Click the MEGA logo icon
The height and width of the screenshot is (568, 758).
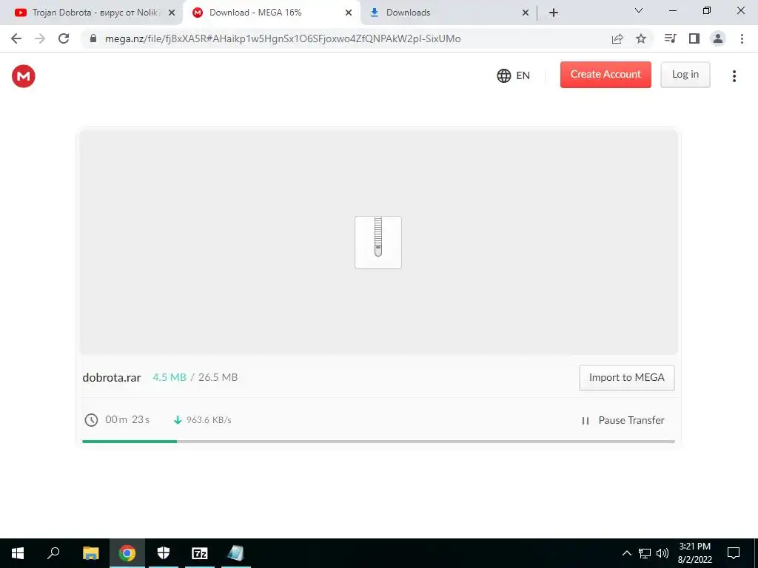click(x=23, y=76)
